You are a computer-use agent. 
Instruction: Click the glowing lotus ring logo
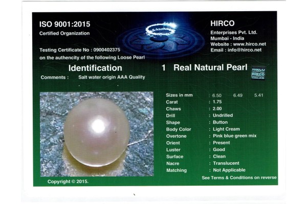click(x=161, y=38)
